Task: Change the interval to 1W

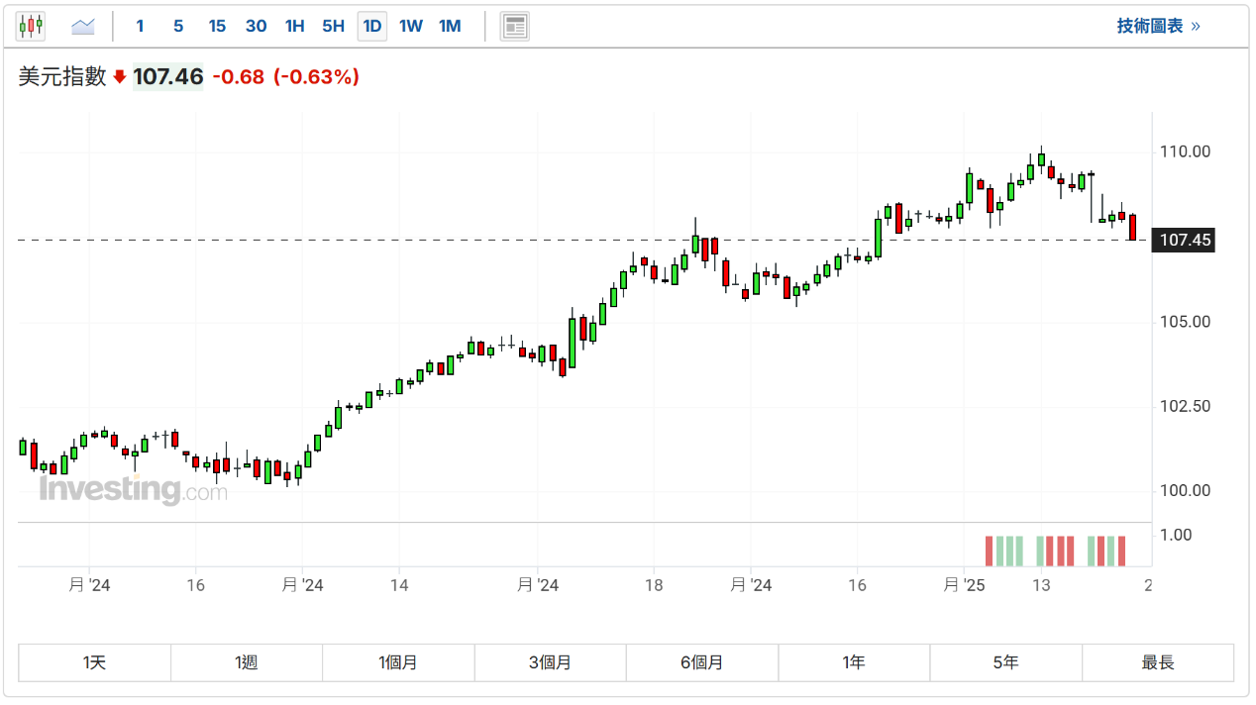Action: (x=411, y=27)
